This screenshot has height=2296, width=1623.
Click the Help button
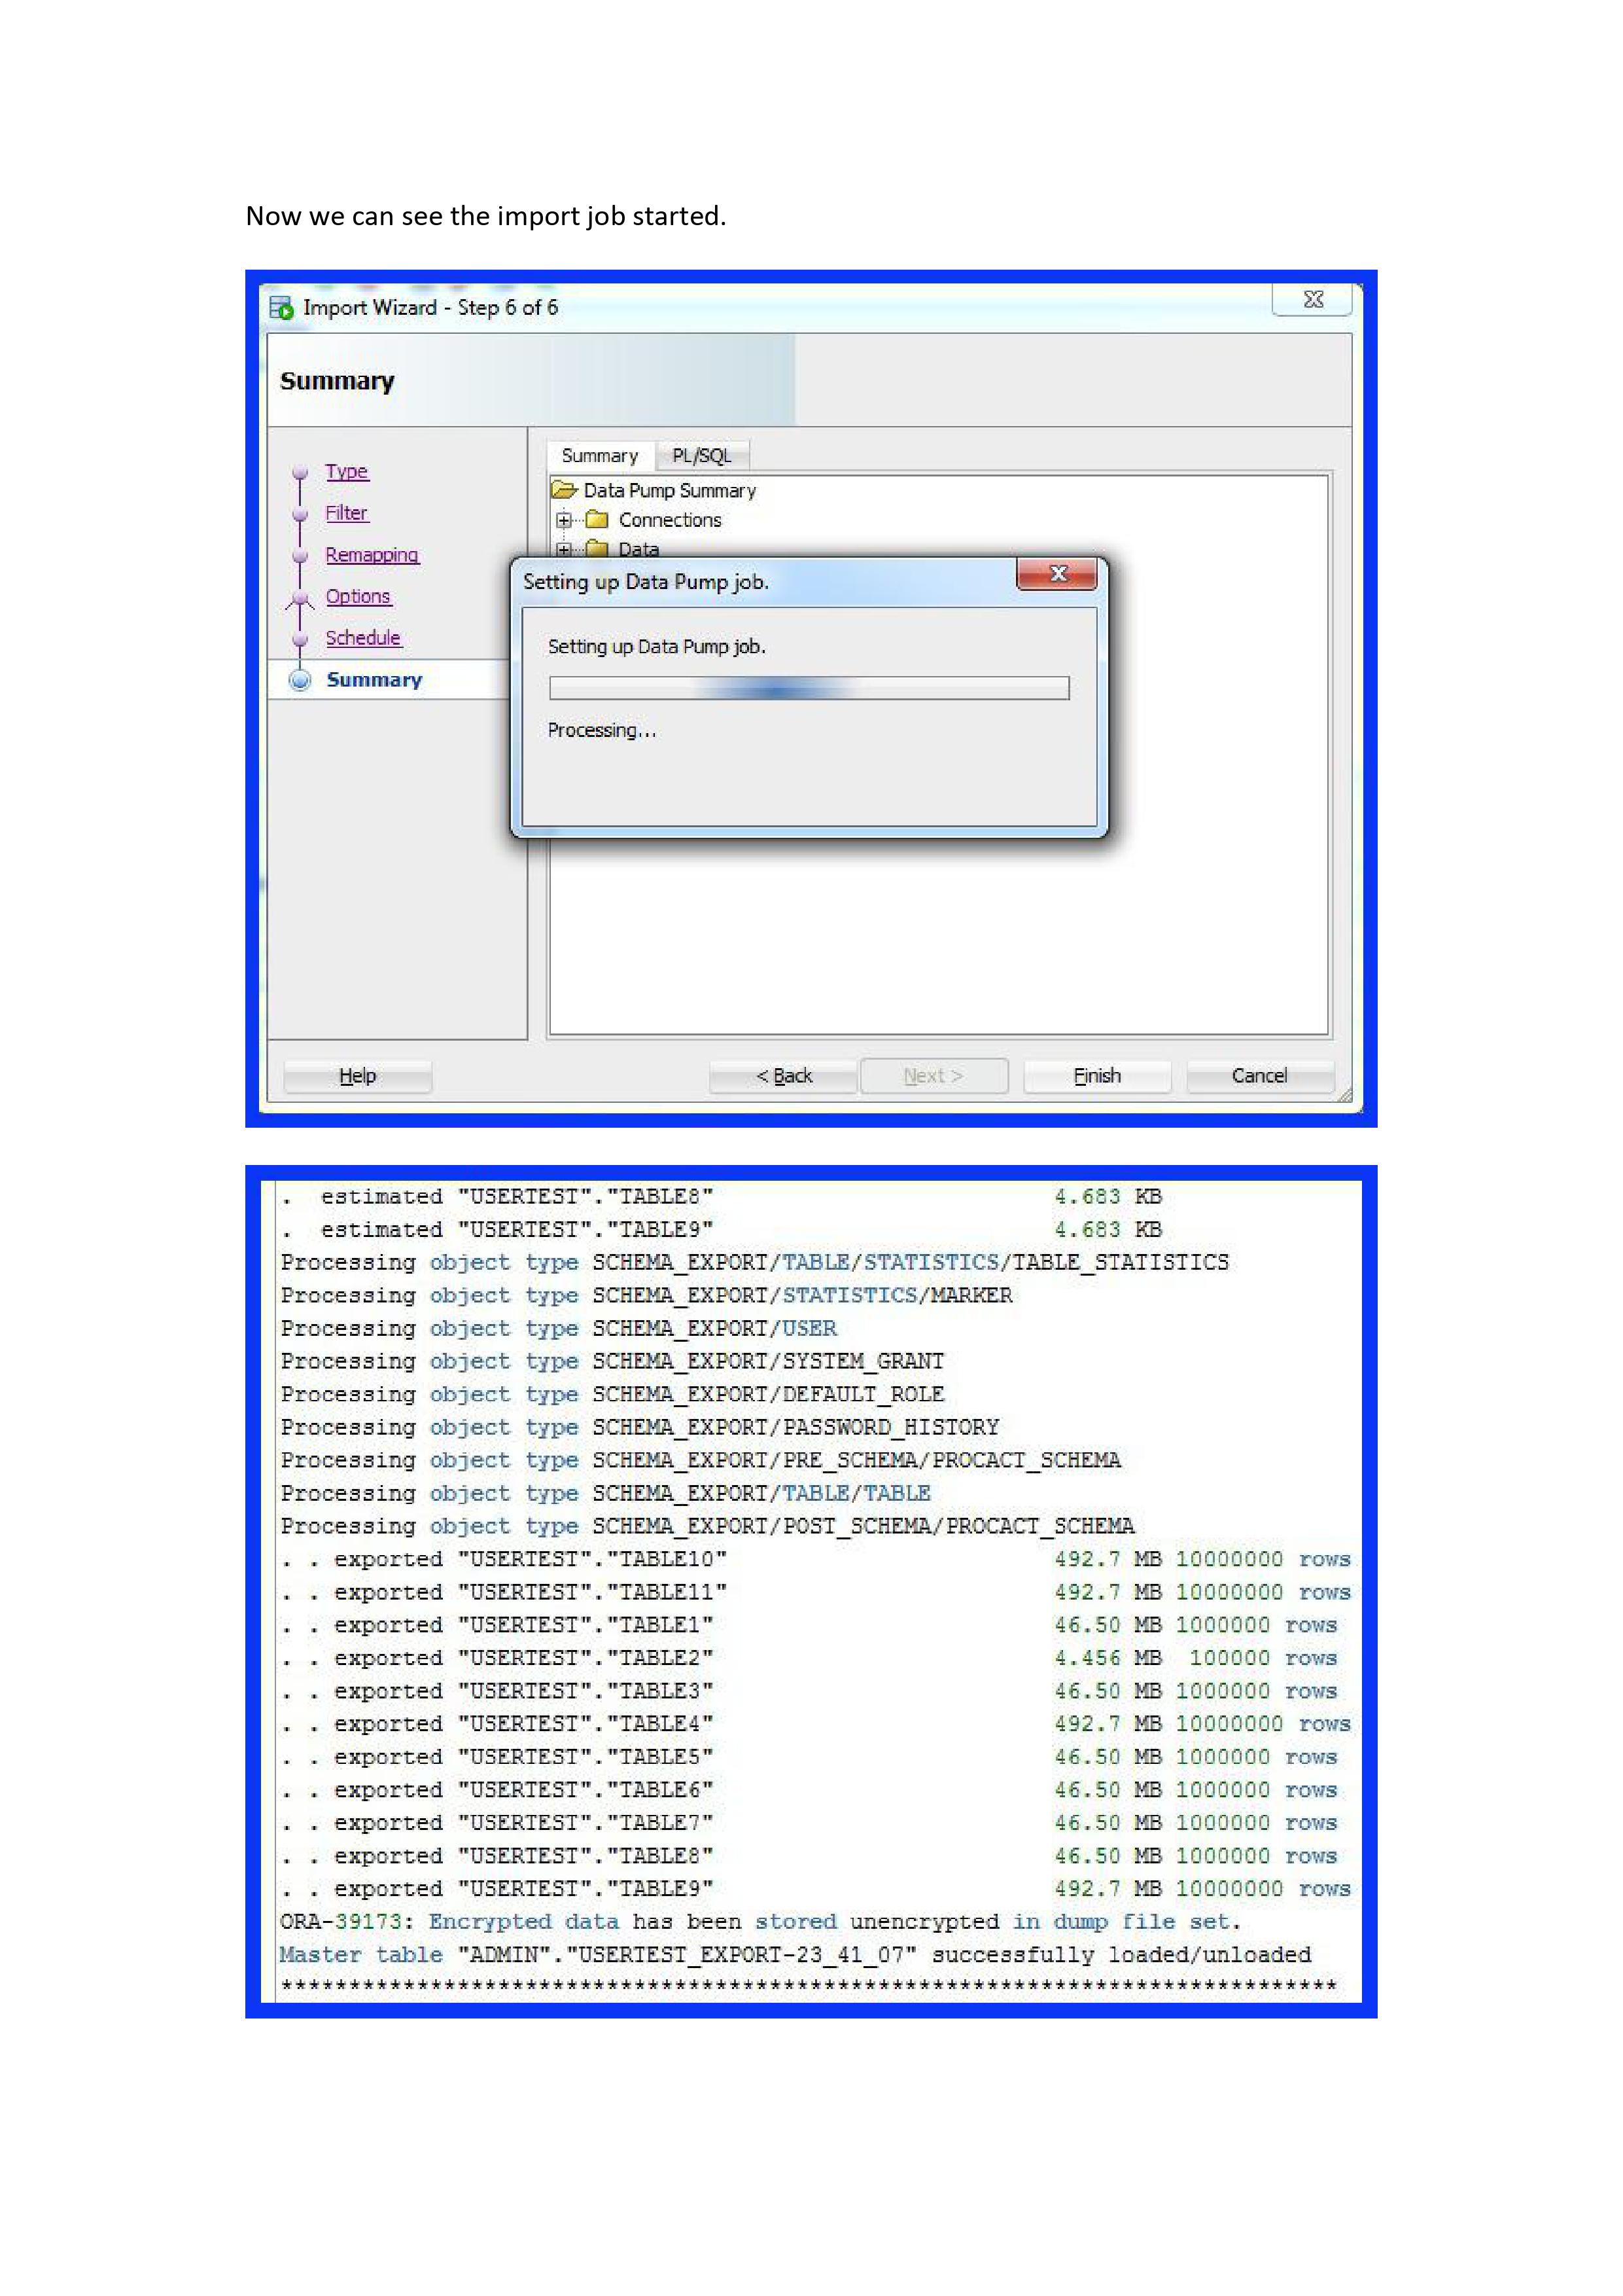pos(358,1076)
